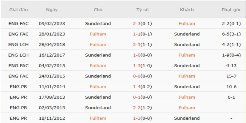
Task: Select Sunderland in the 04/02/2015 match row
Action: 187,65
